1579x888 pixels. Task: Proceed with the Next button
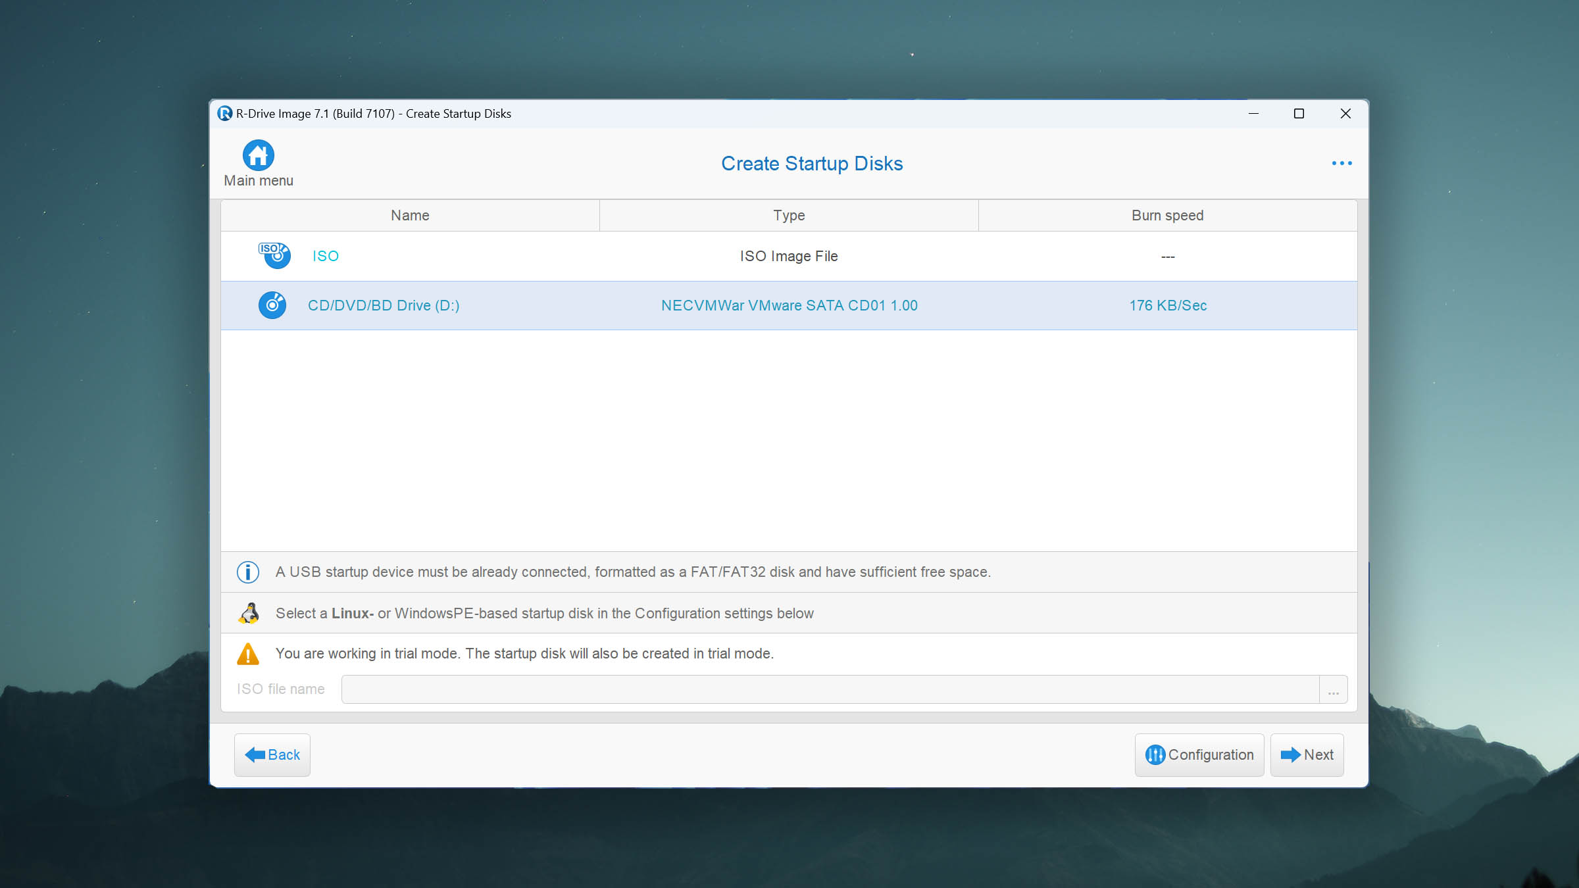(x=1307, y=755)
